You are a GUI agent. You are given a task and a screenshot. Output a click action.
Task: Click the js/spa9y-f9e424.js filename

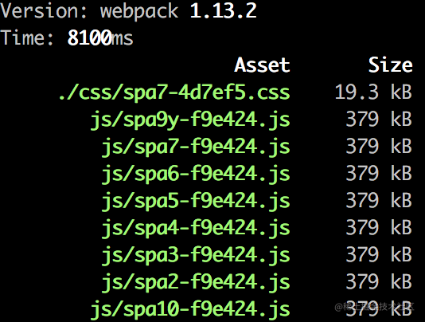pos(190,120)
